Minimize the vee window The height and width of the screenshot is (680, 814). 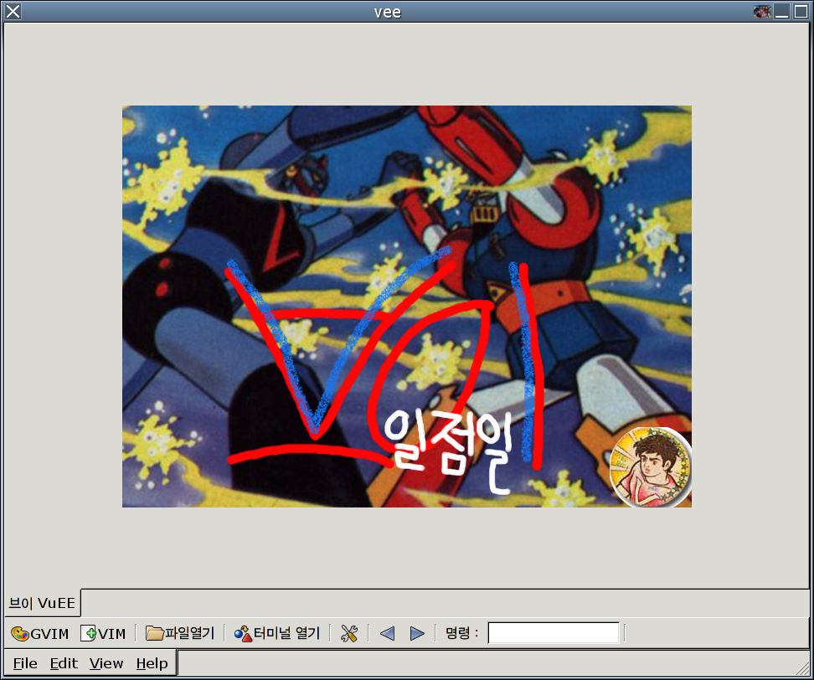tap(781, 11)
